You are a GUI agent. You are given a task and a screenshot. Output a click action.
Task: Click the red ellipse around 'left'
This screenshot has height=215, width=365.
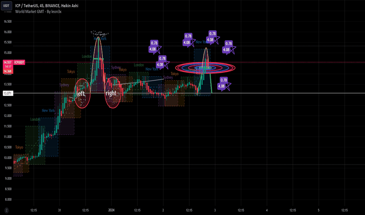(x=82, y=93)
